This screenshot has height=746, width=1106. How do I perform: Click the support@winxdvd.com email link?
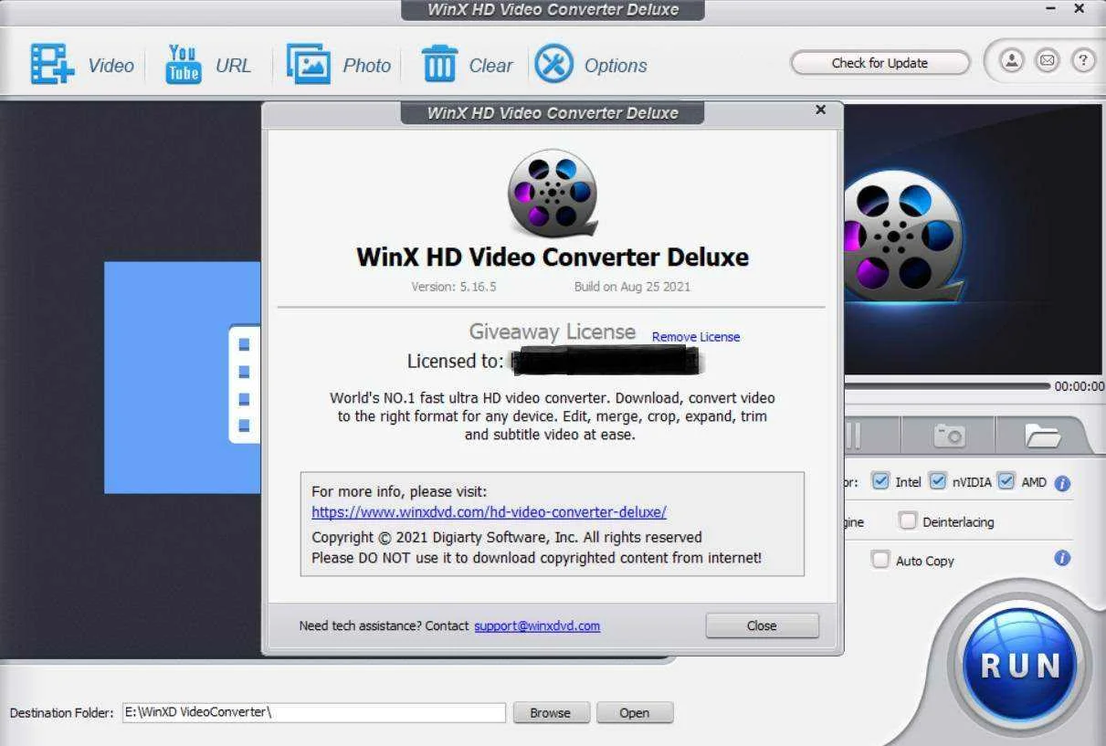pos(537,625)
